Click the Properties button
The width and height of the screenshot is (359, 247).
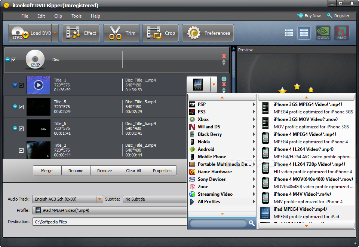click(x=162, y=171)
